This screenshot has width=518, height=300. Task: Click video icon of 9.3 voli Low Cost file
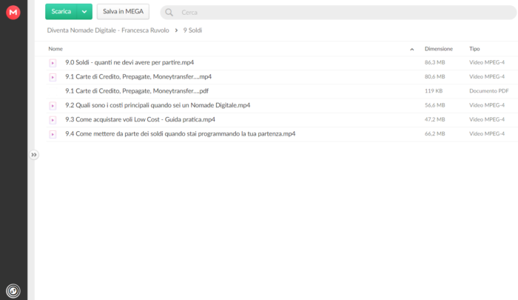pos(53,120)
